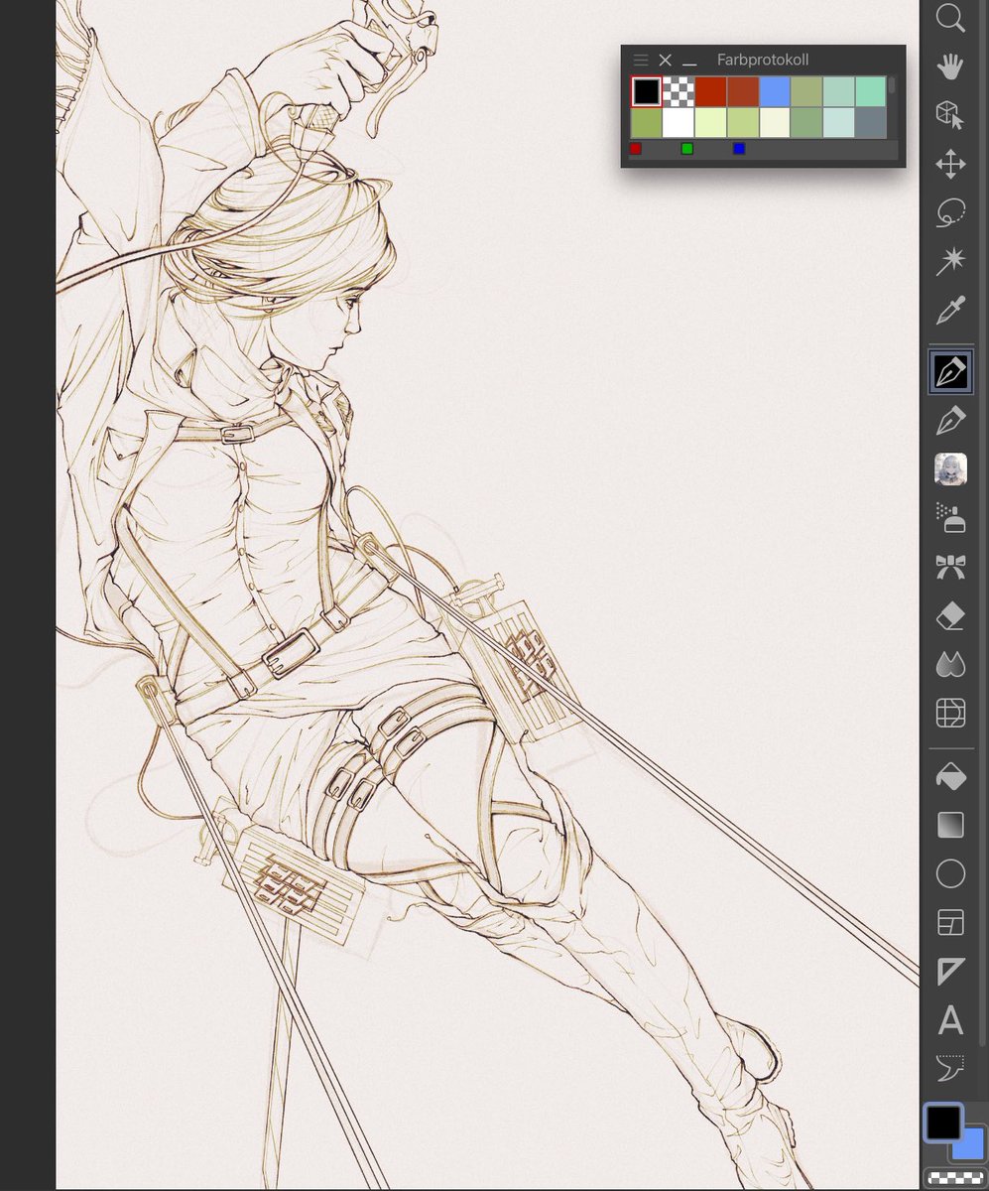Select the Fill bucket tool
Viewport: 989px width, 1191px height.
[x=950, y=776]
